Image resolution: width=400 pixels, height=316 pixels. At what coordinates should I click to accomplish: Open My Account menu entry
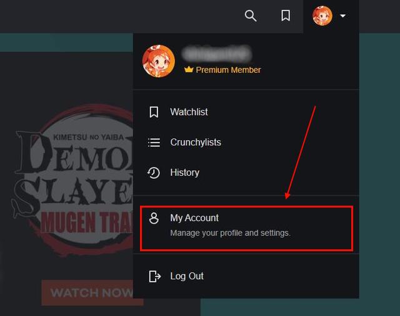[247, 228]
